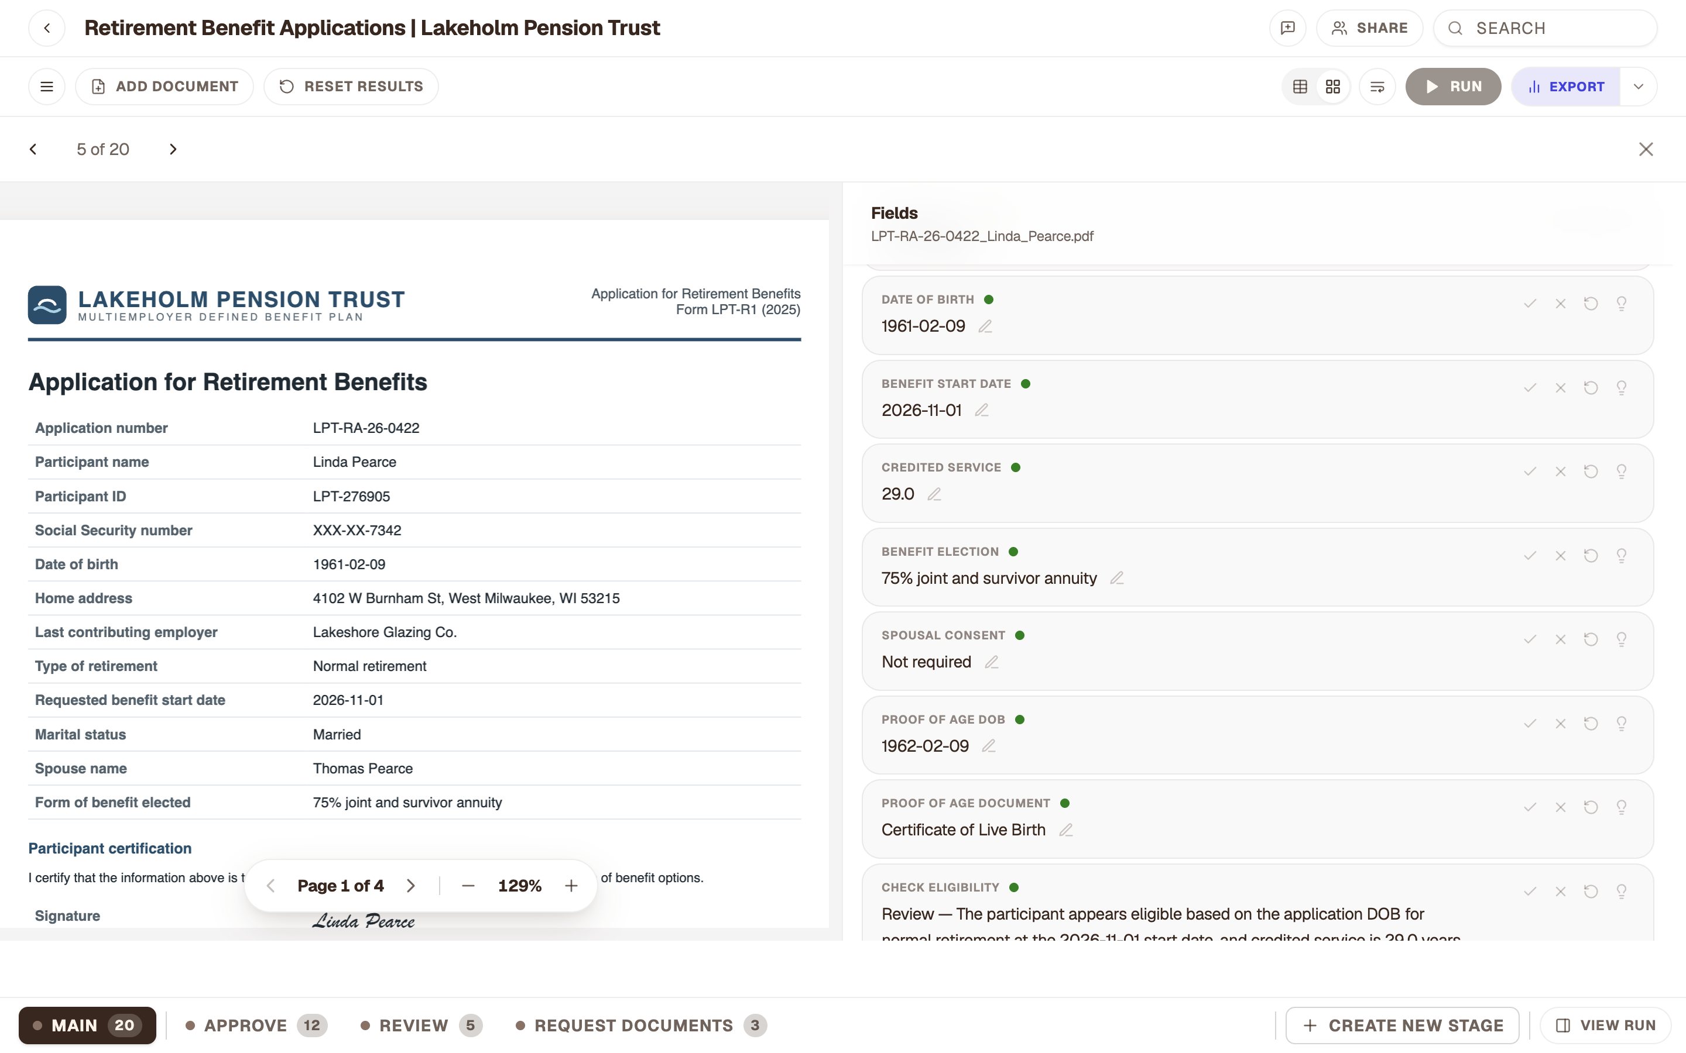Go to previous PDF page arrow
This screenshot has width=1686, height=1053.
pos(271,886)
